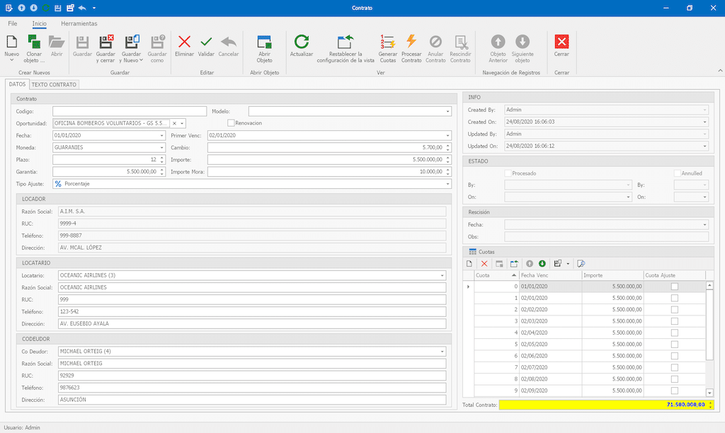Open the File menu
Viewport: 725px width, 433px height.
(x=13, y=23)
